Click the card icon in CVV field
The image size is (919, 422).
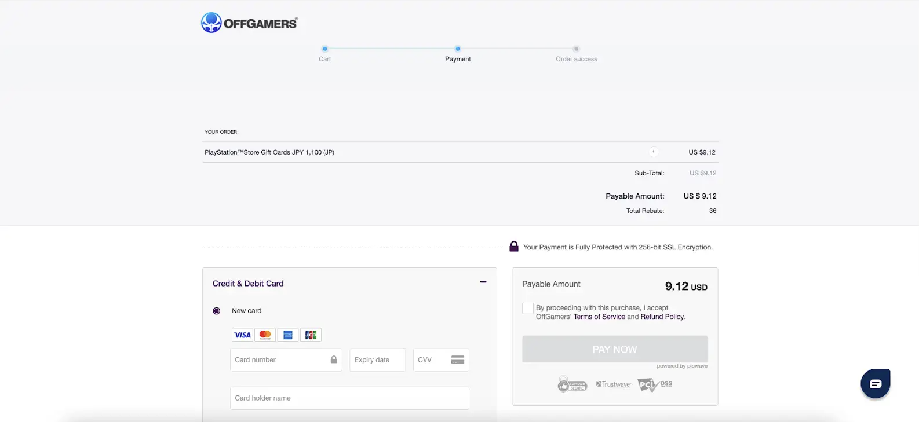click(x=458, y=360)
